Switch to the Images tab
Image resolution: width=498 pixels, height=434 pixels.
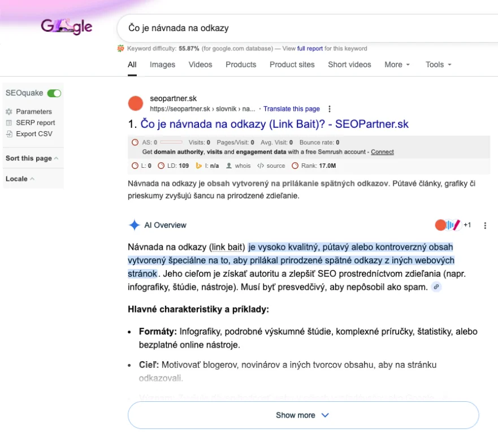coord(162,64)
